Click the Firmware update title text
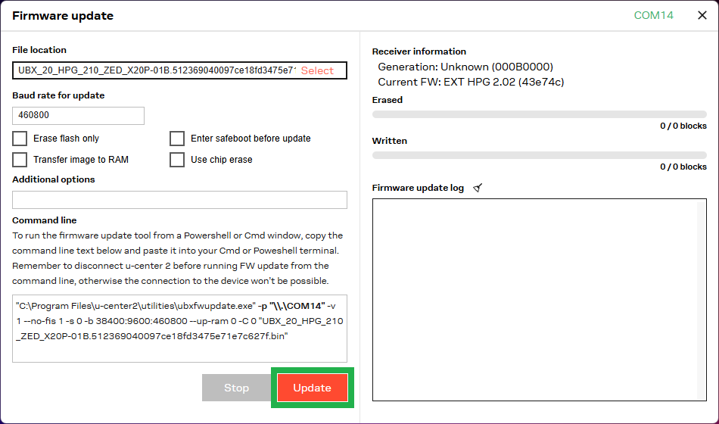The width and height of the screenshot is (719, 424). pyautogui.click(x=63, y=16)
